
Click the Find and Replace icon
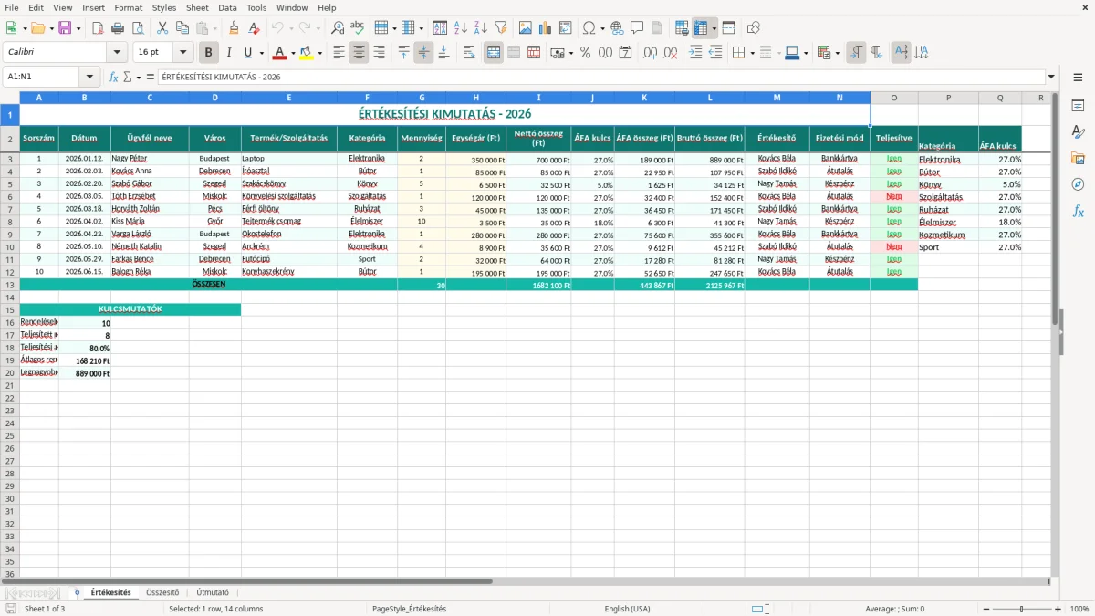(x=337, y=28)
